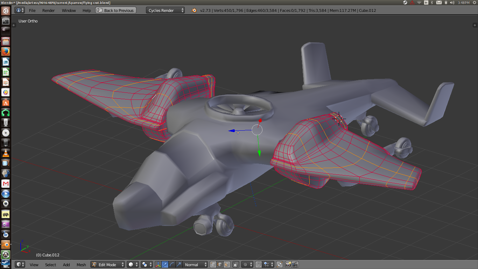Image resolution: width=478 pixels, height=269 pixels.
Task: Switch to edge select mode
Action: click(220, 265)
